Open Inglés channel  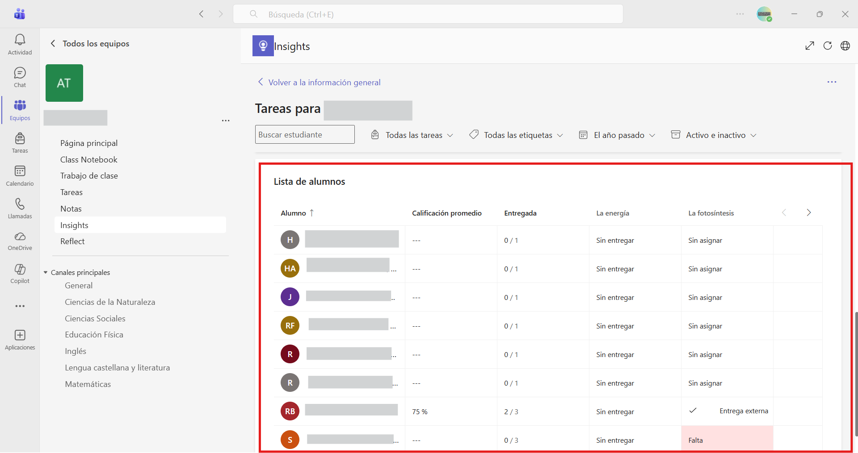76,351
